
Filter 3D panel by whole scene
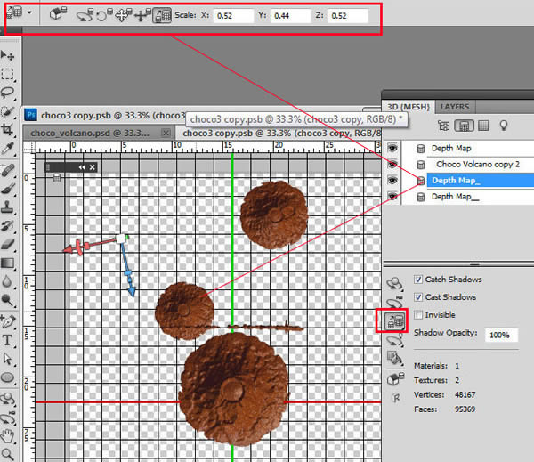pyautogui.click(x=443, y=126)
